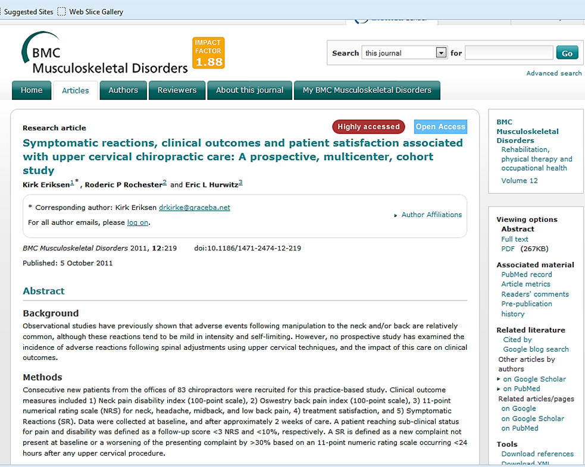Screen dimensions: 585x467
Task: Click Published: 5 October 2011 text
Action: (67, 263)
